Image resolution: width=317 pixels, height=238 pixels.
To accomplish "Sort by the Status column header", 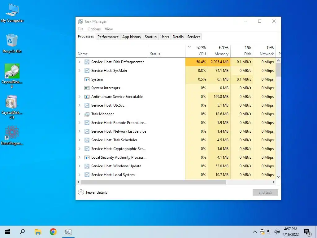I will point(167,51).
